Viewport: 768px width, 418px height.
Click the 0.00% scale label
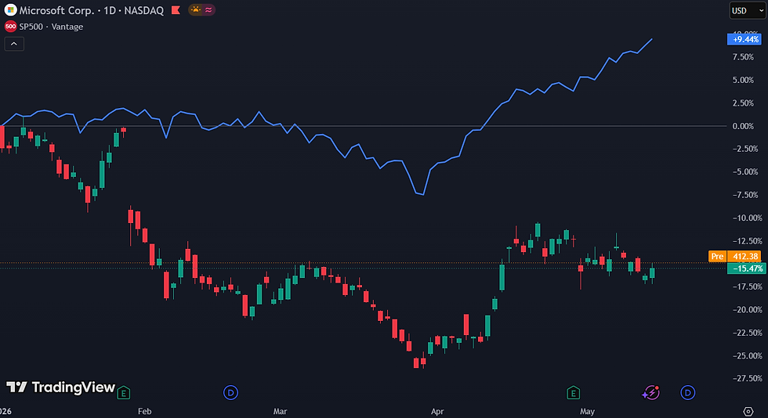(x=743, y=126)
